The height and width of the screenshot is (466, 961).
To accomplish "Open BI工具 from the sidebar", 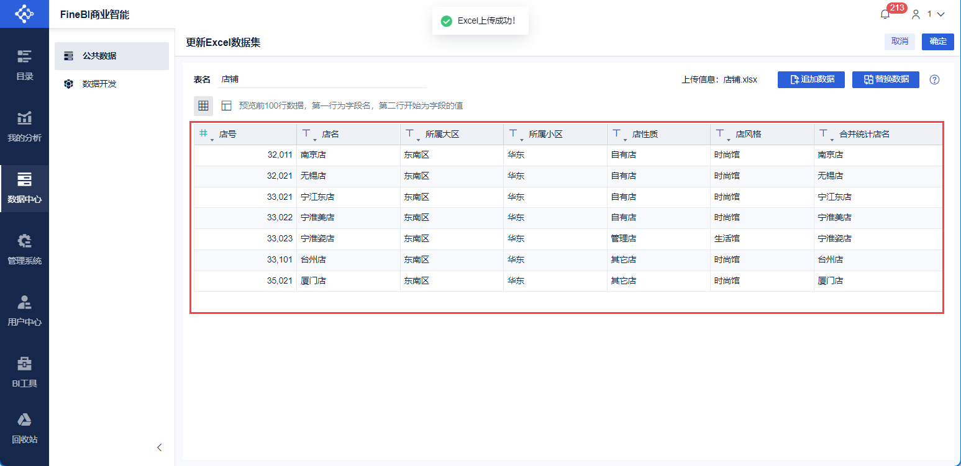I will [x=24, y=372].
